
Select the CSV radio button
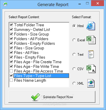click(74, 69)
